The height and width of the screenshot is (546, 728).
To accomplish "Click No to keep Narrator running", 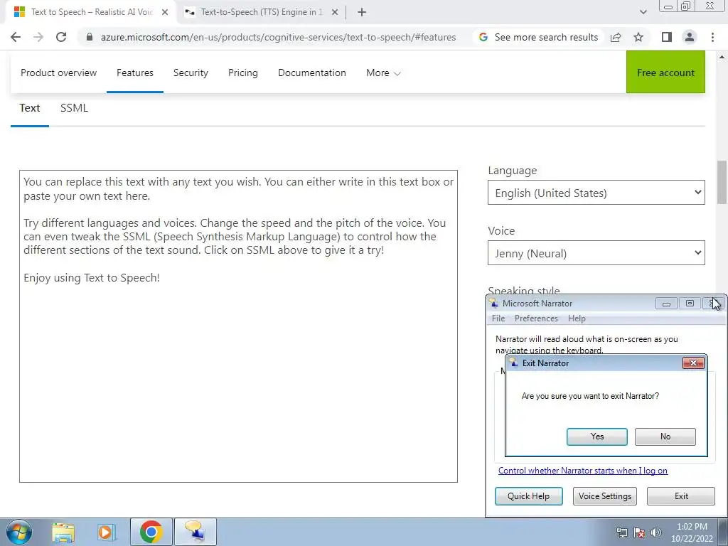I will point(665,437).
